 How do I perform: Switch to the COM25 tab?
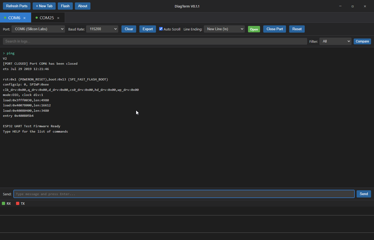[x=47, y=18]
